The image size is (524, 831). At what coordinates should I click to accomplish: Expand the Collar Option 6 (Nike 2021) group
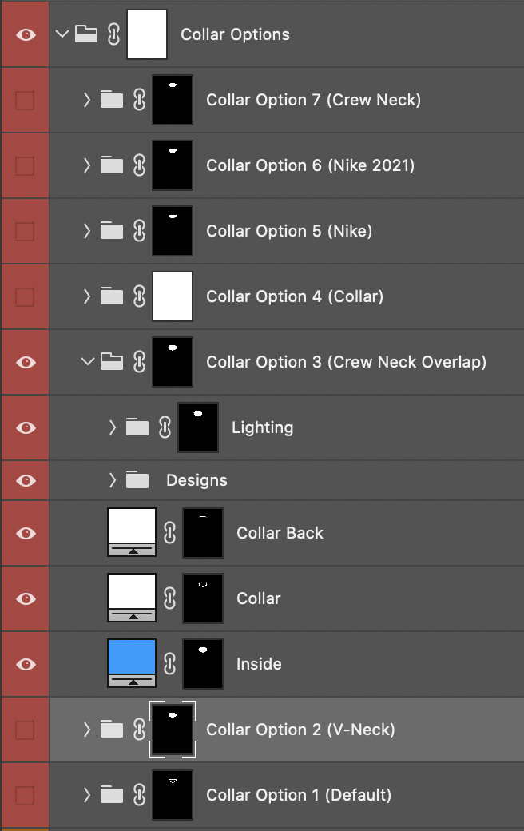point(87,165)
